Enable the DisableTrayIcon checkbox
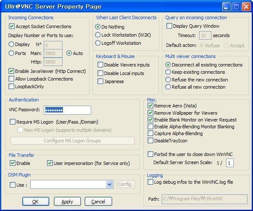Image resolution: width=253 pixels, height=211 pixels. [x=150, y=141]
